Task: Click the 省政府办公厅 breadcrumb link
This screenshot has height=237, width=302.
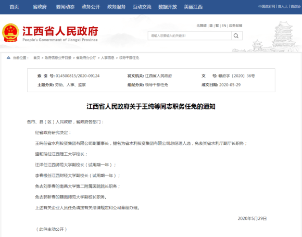Action: click(86, 58)
